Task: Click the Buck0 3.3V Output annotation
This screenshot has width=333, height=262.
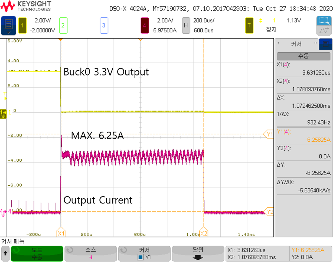Action: (106, 72)
